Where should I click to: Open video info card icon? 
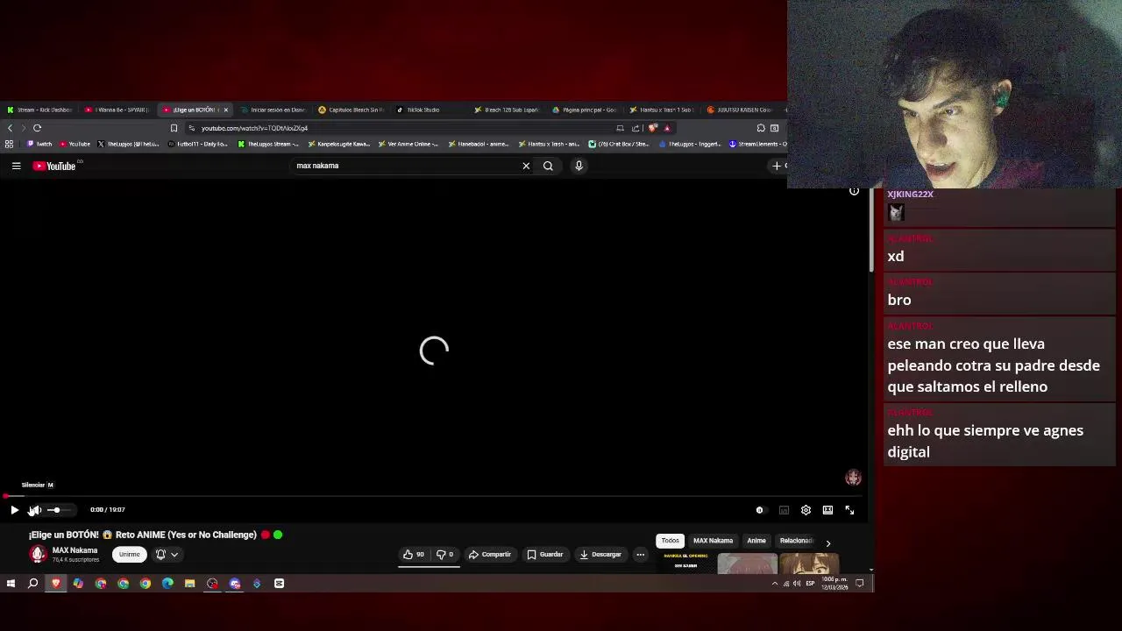(854, 191)
